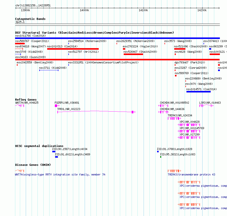
Task: Click the long red esv34163 loss bar
Action: coord(117,60)
